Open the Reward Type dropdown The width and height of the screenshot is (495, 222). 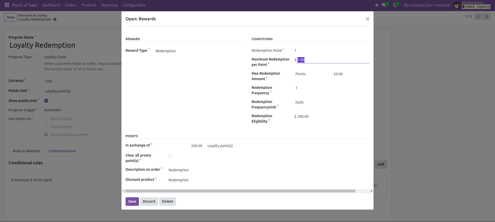(x=199, y=51)
